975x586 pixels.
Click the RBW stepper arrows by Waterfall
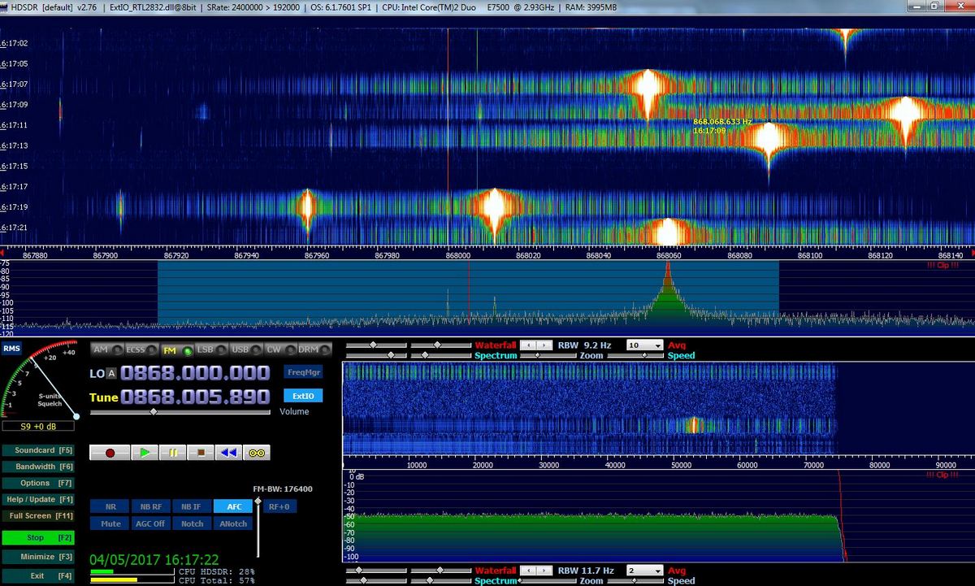point(536,345)
